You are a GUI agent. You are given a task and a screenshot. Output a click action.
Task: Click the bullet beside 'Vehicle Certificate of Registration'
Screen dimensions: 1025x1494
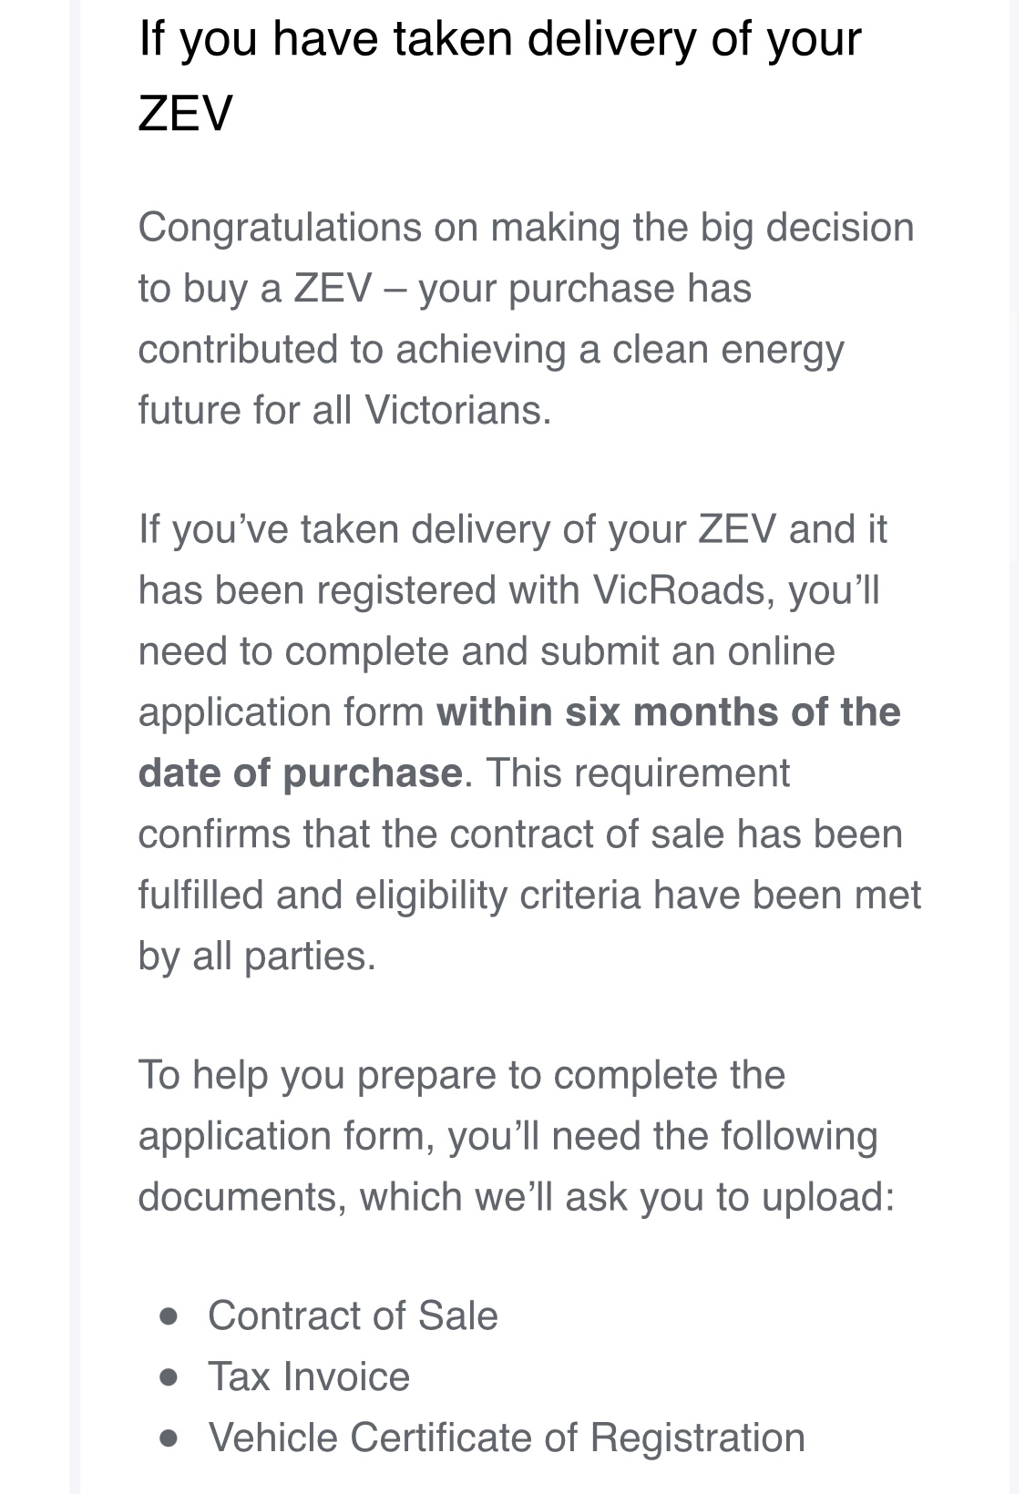point(169,1438)
